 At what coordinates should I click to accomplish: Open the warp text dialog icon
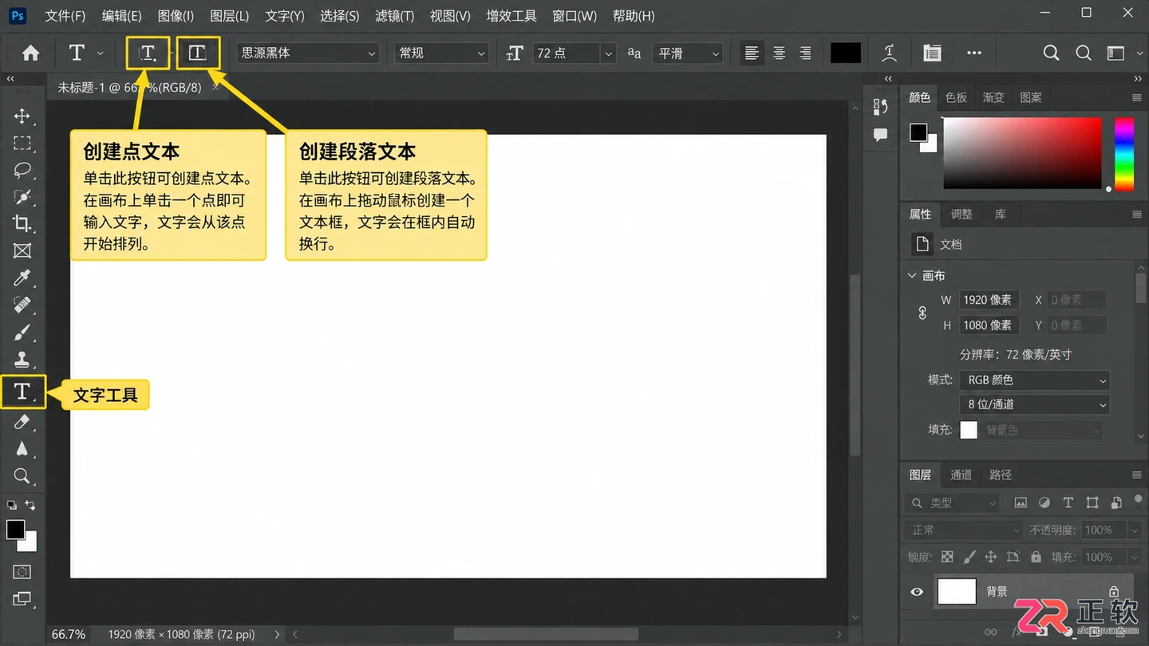(x=890, y=53)
